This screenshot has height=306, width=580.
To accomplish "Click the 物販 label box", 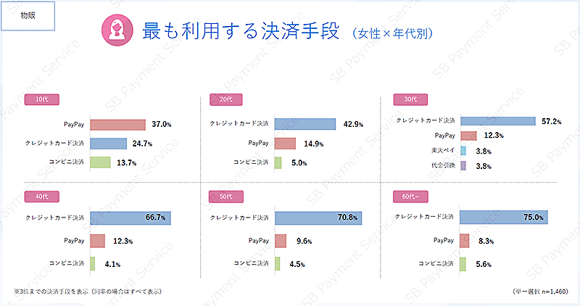I will (x=28, y=16).
